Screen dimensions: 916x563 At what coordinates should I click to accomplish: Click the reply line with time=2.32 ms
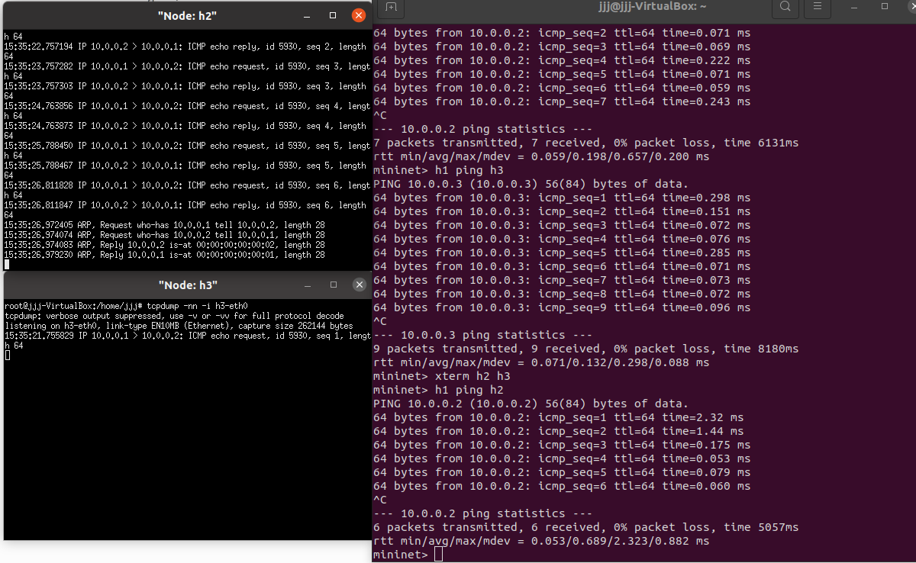tap(558, 417)
